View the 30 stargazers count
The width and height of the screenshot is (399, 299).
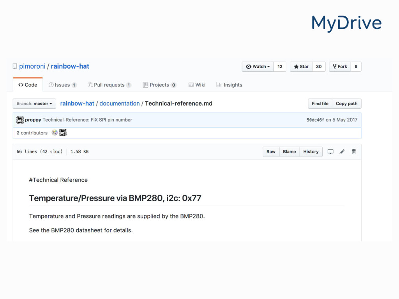319,67
